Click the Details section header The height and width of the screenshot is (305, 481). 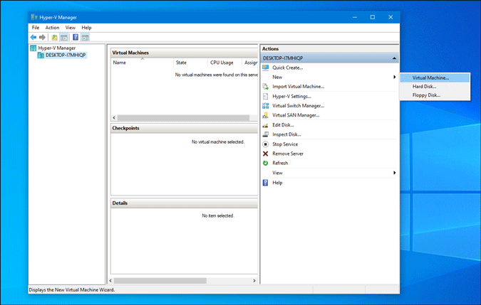click(x=184, y=203)
